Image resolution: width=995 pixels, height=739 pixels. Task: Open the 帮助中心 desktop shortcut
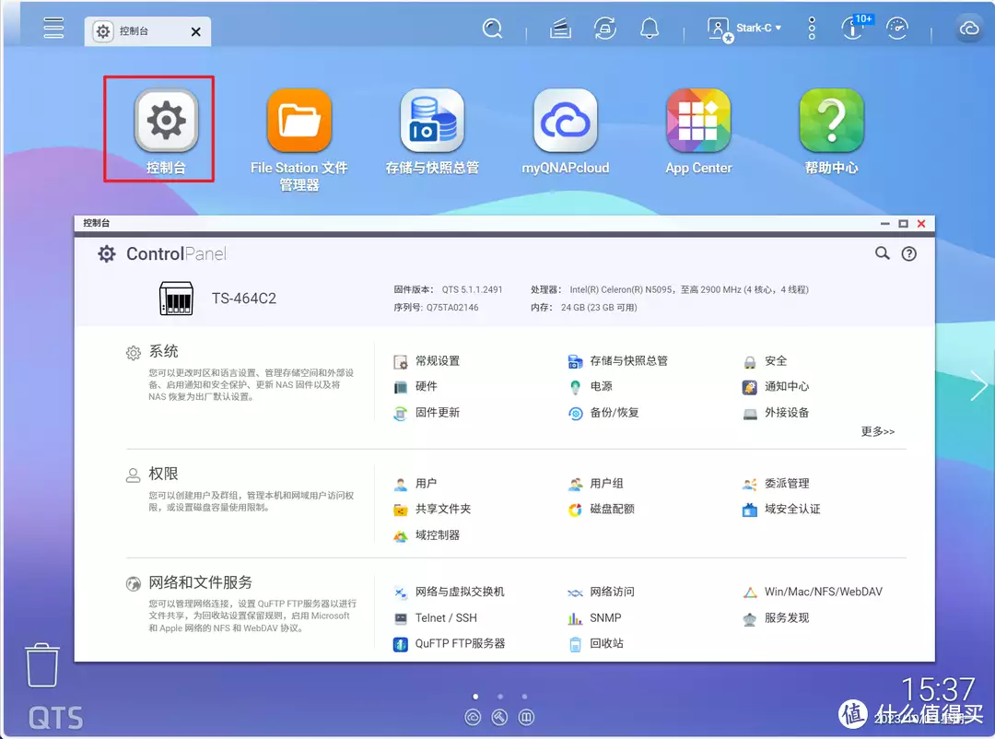pos(831,131)
